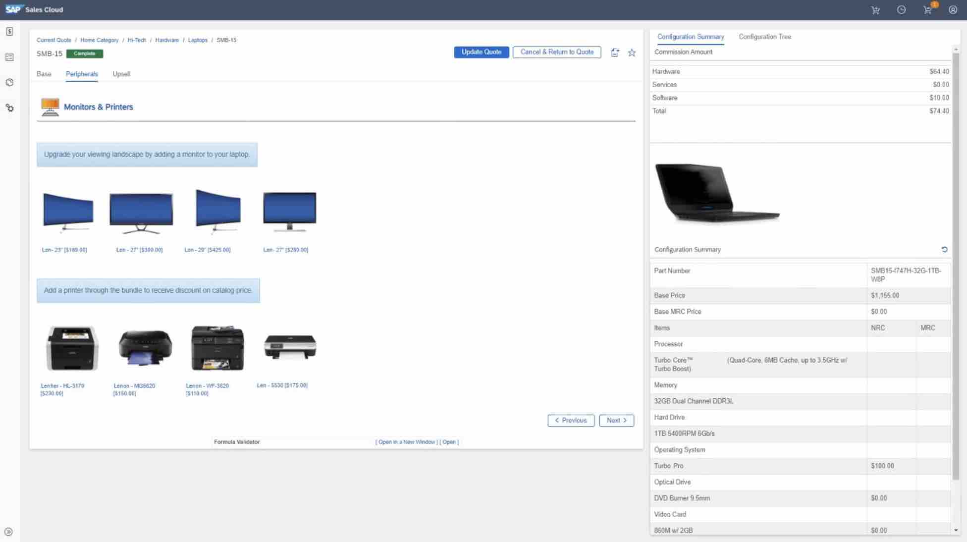Go back with Previous button
967x542 pixels.
pyautogui.click(x=571, y=420)
